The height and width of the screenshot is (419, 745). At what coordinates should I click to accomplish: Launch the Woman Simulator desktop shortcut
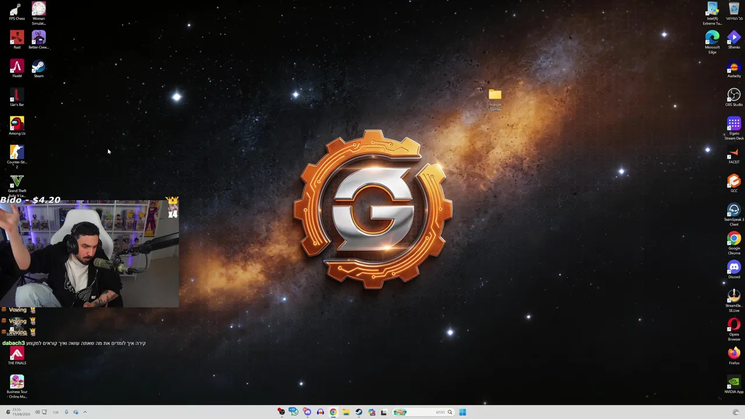(38, 13)
